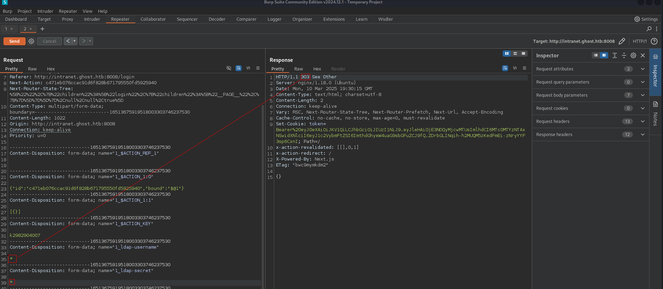
Task: Open Inspector settings gear
Action: (633, 55)
